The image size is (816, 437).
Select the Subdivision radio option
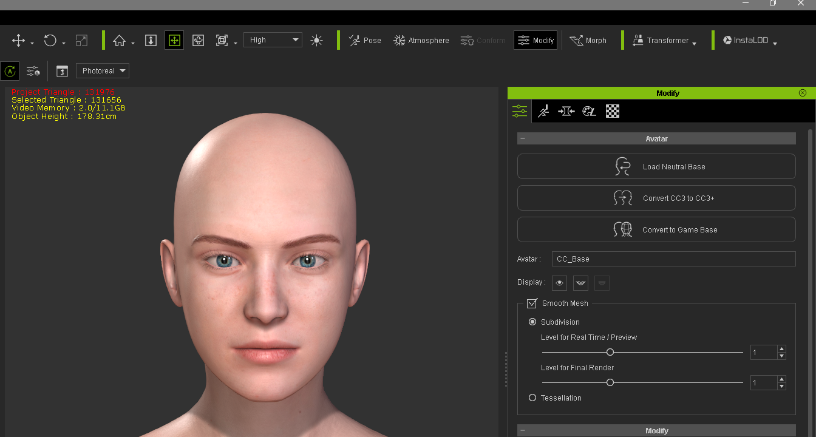[x=532, y=322]
